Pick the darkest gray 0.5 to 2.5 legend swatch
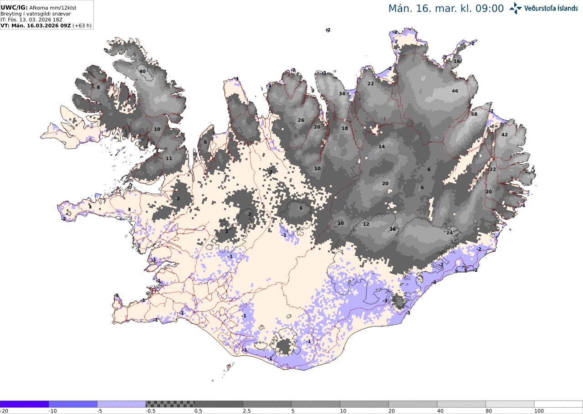 (x=219, y=404)
